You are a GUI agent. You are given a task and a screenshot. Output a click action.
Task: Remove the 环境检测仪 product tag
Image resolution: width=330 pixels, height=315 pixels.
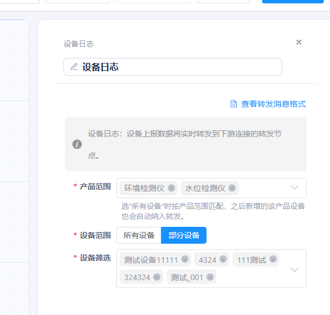click(x=171, y=188)
